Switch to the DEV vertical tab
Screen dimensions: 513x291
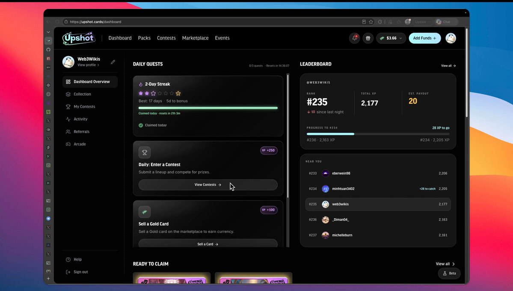coord(48,68)
